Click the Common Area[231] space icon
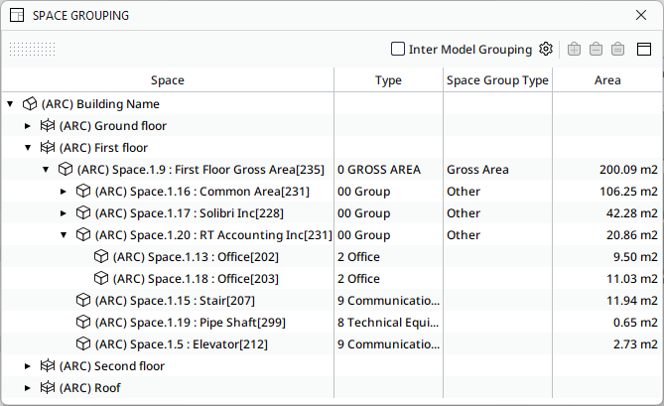The height and width of the screenshot is (406, 664). coord(83,192)
